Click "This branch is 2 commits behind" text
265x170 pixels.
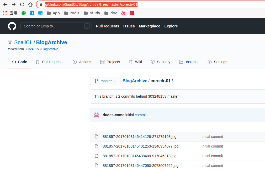(120, 97)
